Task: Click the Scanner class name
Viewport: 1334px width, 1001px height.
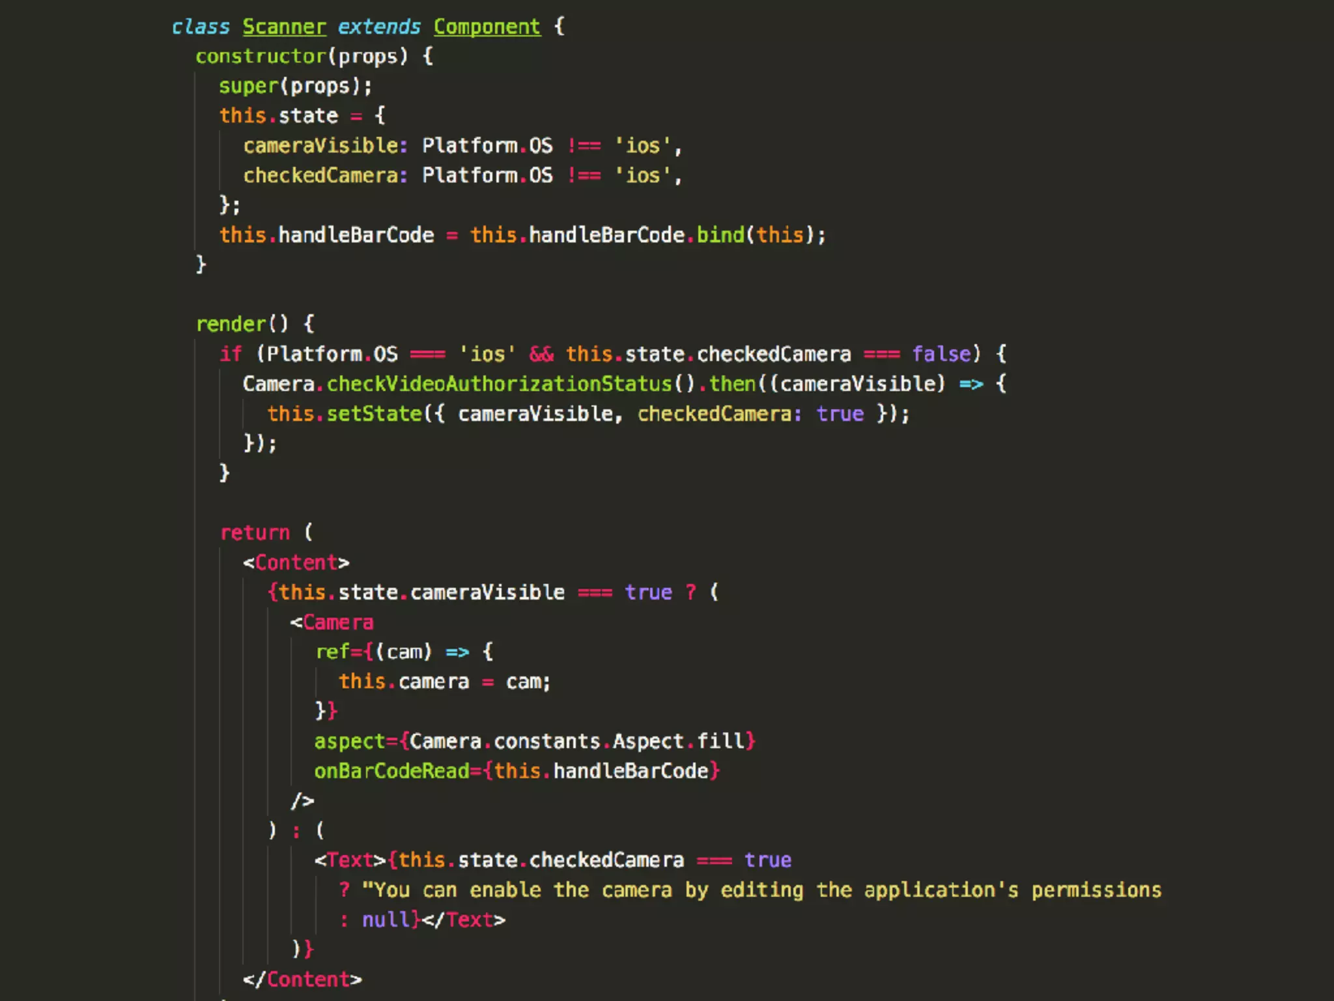Action: [284, 27]
